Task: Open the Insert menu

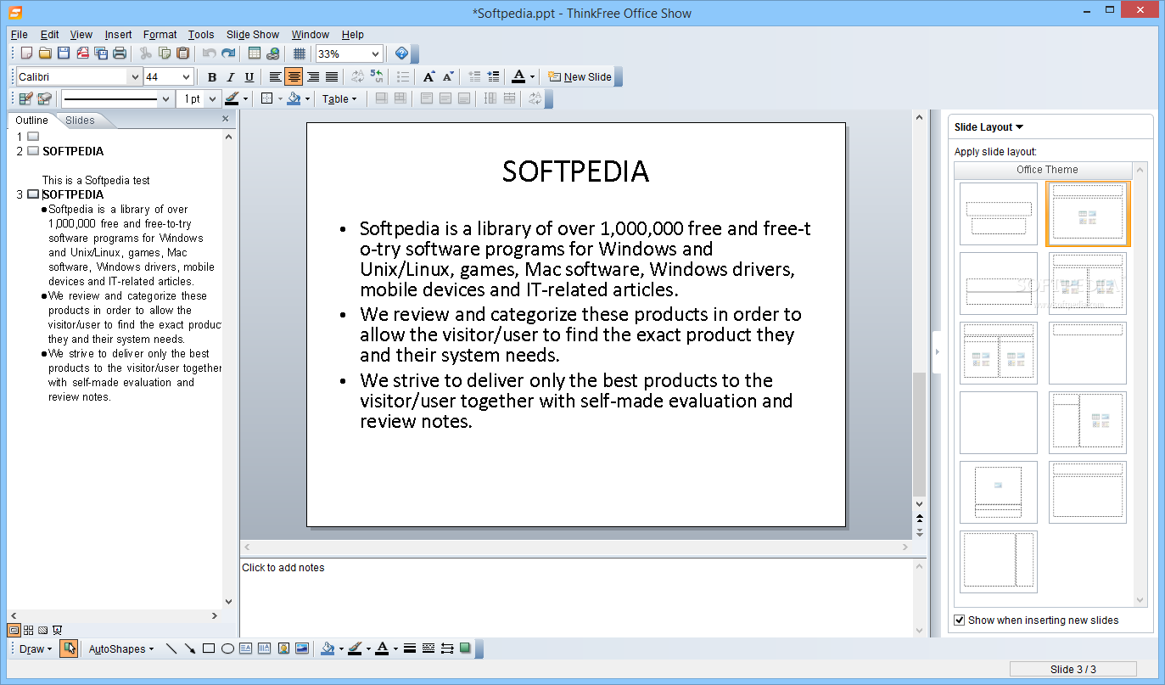Action: coord(118,35)
